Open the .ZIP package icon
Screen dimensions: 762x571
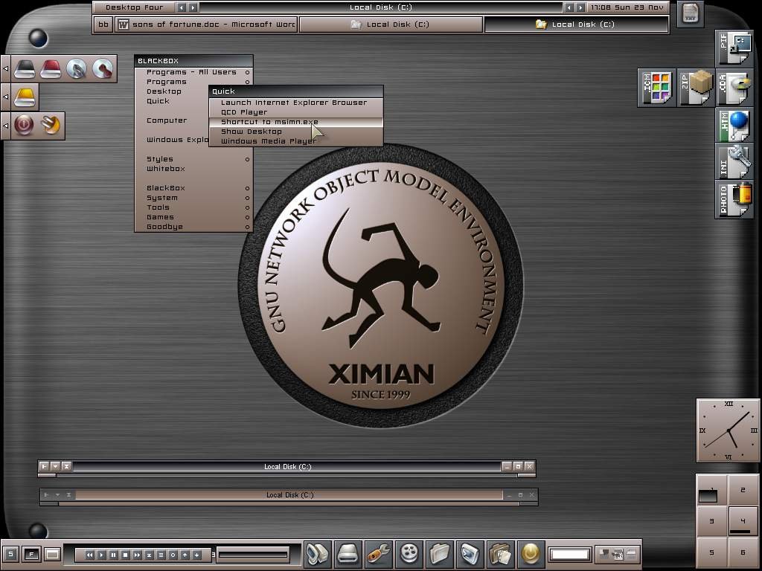[696, 88]
